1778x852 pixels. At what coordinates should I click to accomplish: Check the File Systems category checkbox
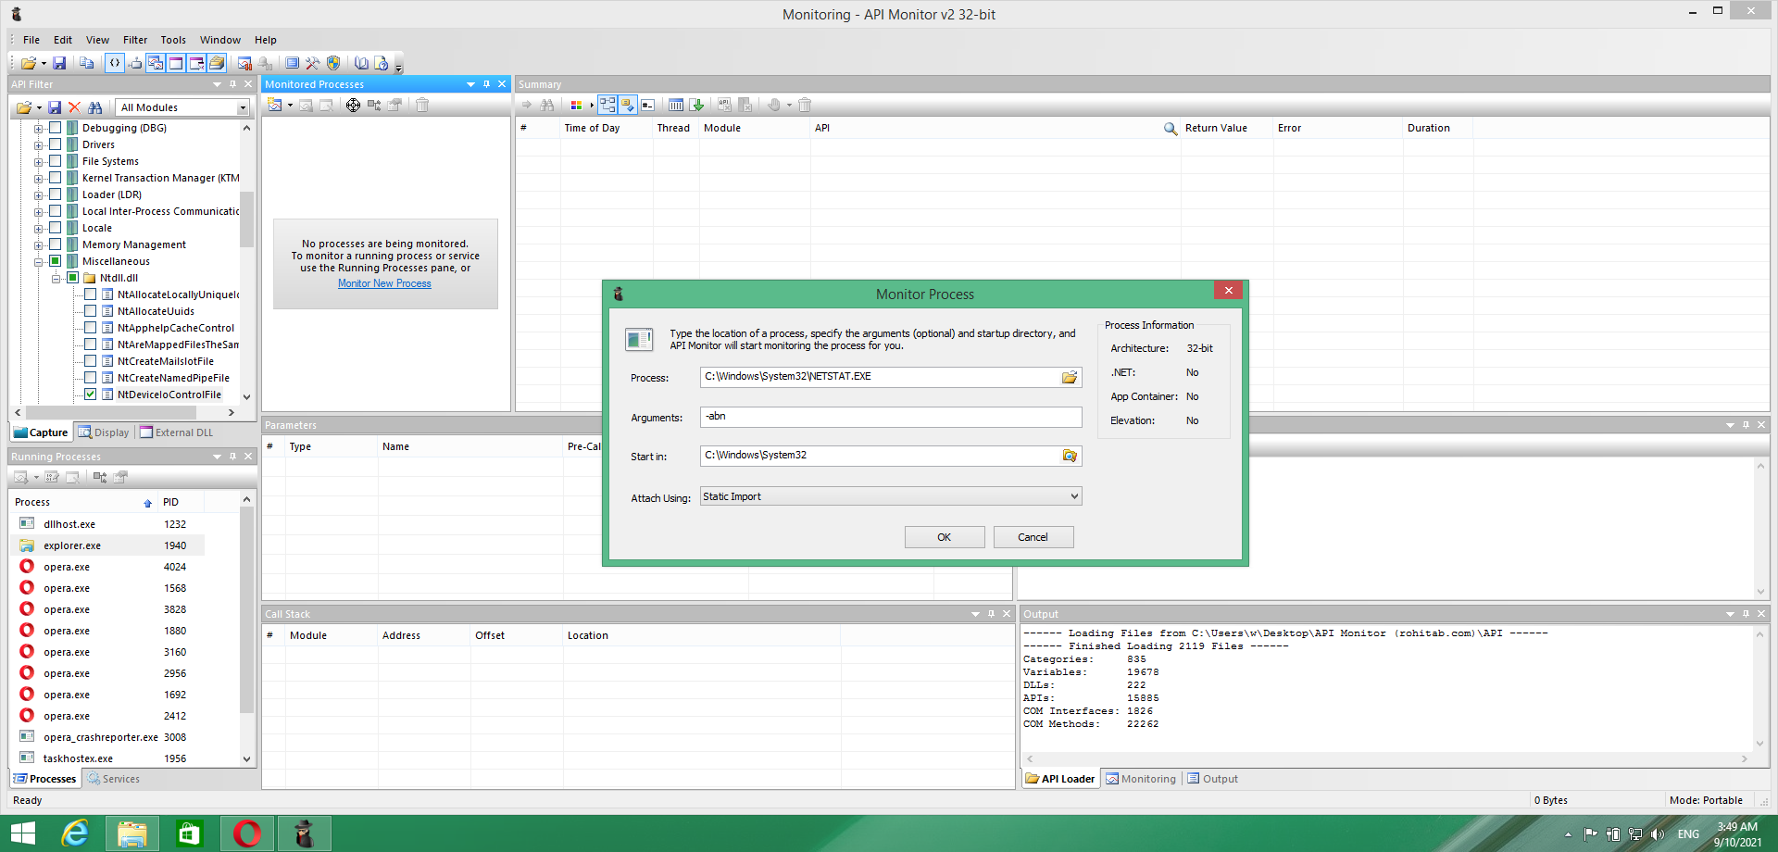coord(56,161)
